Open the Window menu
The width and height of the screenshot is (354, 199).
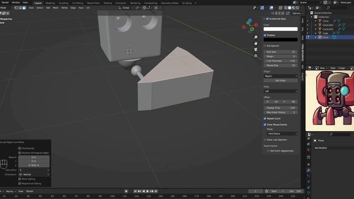pos(15,2)
